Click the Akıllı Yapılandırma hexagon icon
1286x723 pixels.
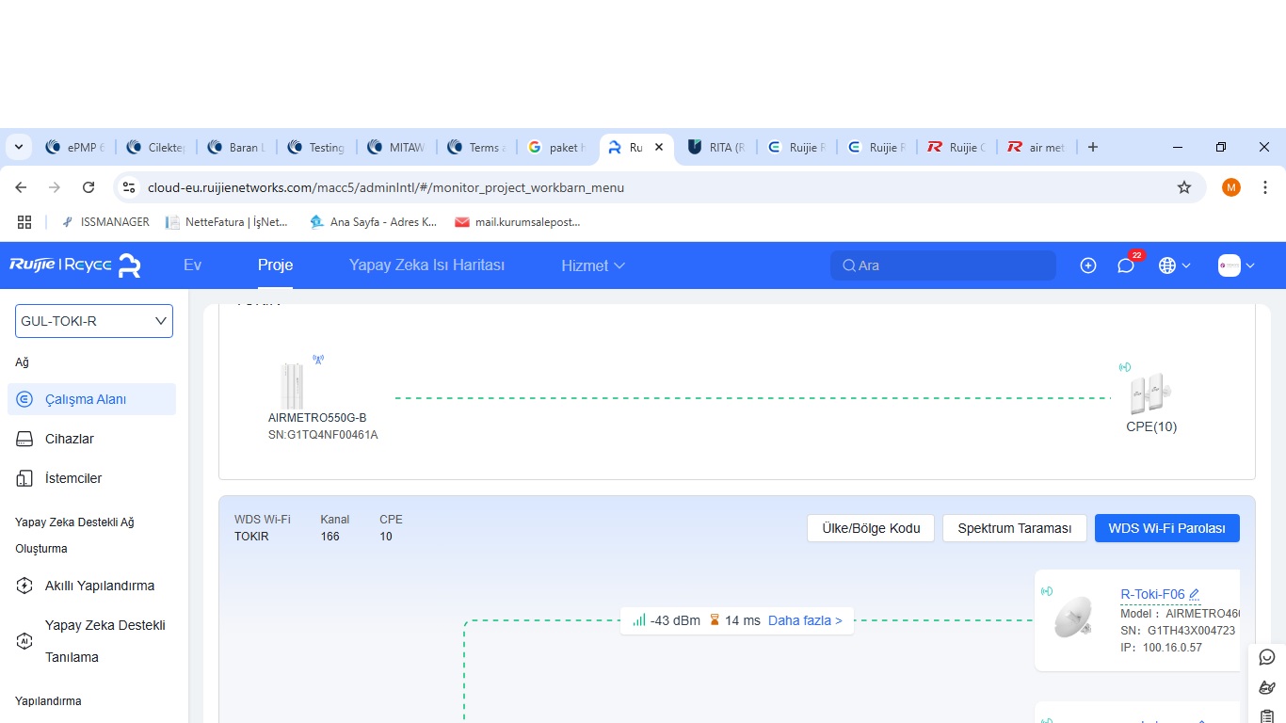tap(25, 586)
